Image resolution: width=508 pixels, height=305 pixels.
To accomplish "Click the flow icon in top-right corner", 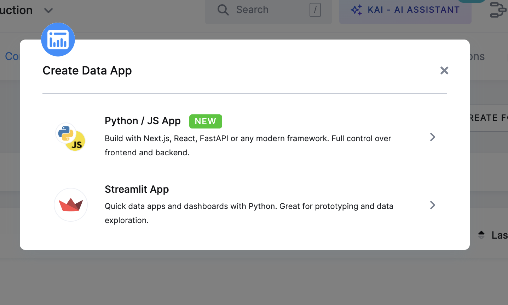I will click(498, 10).
